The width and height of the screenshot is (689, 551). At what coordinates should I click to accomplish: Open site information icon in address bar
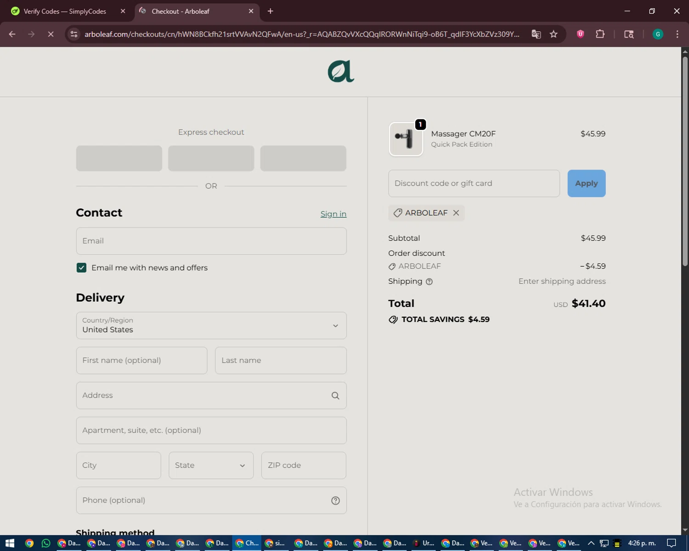coord(74,34)
